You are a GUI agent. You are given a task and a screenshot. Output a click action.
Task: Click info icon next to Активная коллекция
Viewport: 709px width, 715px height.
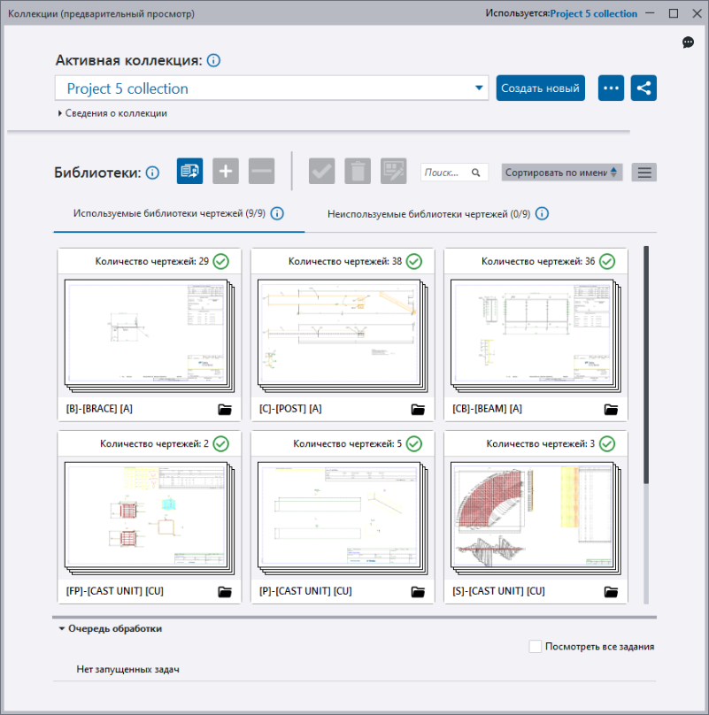click(x=213, y=60)
